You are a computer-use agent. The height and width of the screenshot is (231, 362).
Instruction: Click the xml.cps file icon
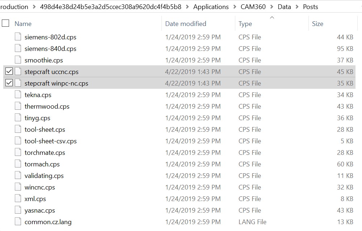[x=18, y=199]
